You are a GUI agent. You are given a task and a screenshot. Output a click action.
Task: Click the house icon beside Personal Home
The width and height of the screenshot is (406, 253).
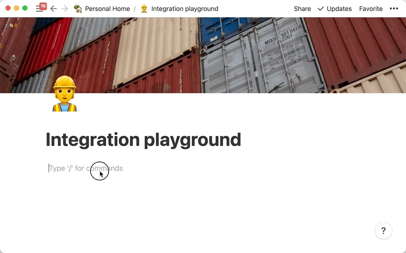coord(78,8)
